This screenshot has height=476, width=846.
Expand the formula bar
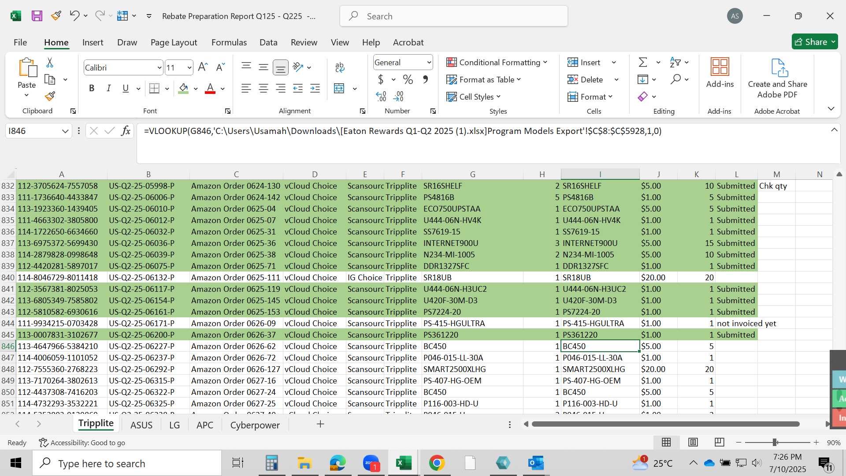(x=834, y=130)
